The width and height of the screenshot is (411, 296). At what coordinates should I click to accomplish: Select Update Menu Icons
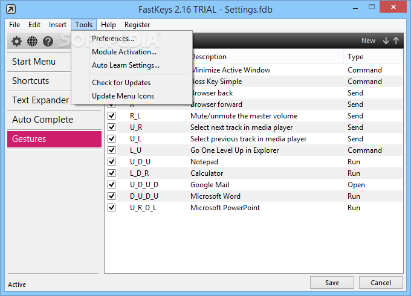[x=132, y=96]
